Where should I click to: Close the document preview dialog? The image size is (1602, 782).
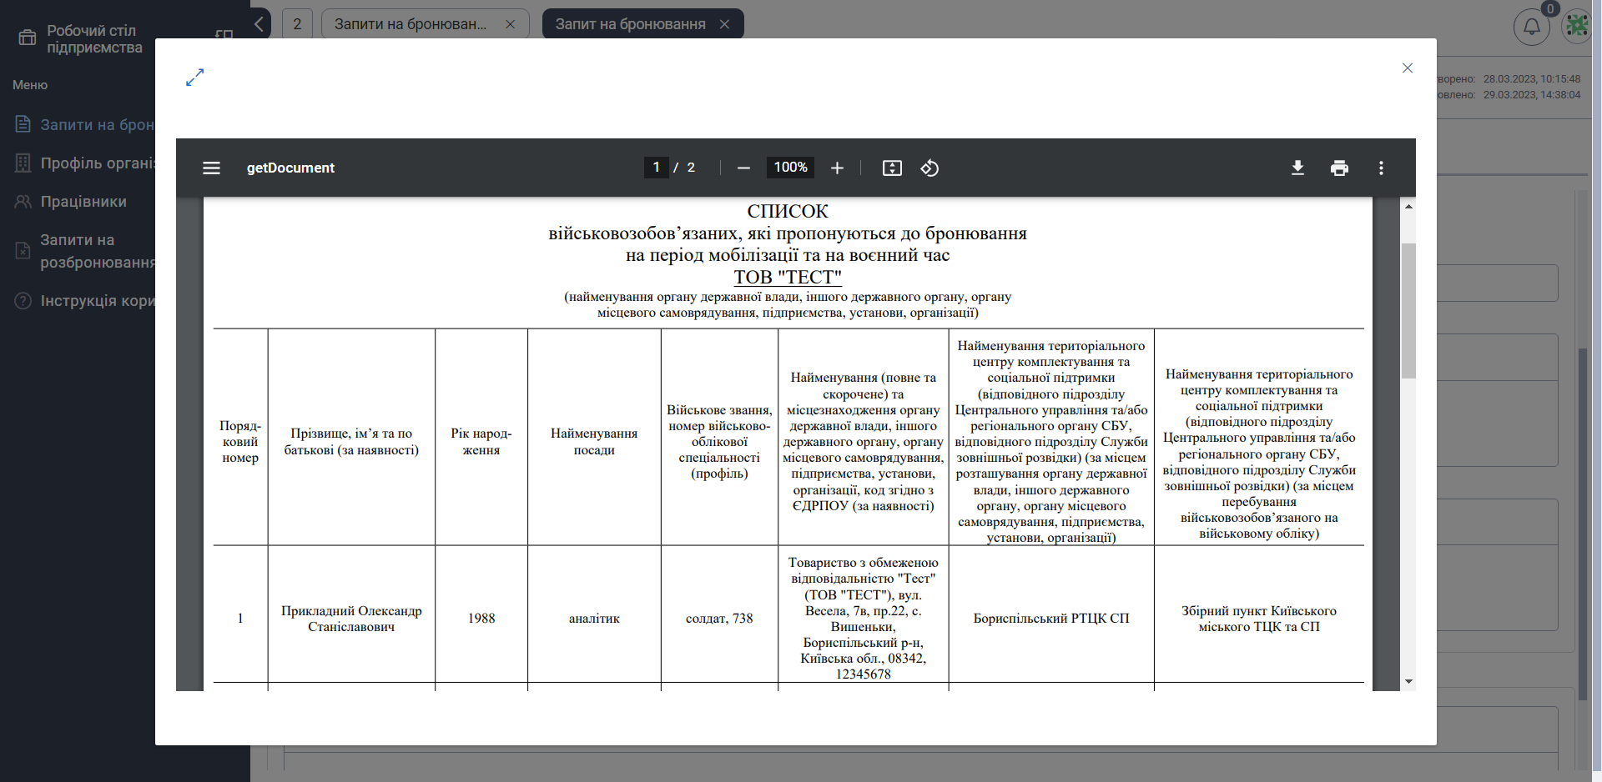coord(1408,68)
